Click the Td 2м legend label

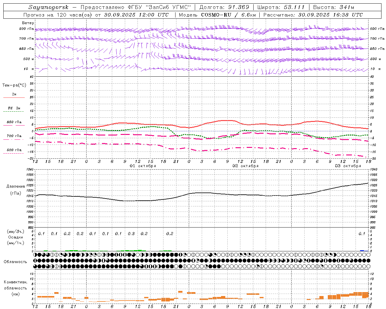14,108
